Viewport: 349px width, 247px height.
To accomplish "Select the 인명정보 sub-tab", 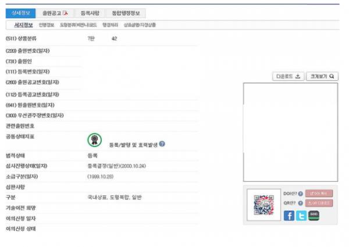I will pyautogui.click(x=47, y=25).
